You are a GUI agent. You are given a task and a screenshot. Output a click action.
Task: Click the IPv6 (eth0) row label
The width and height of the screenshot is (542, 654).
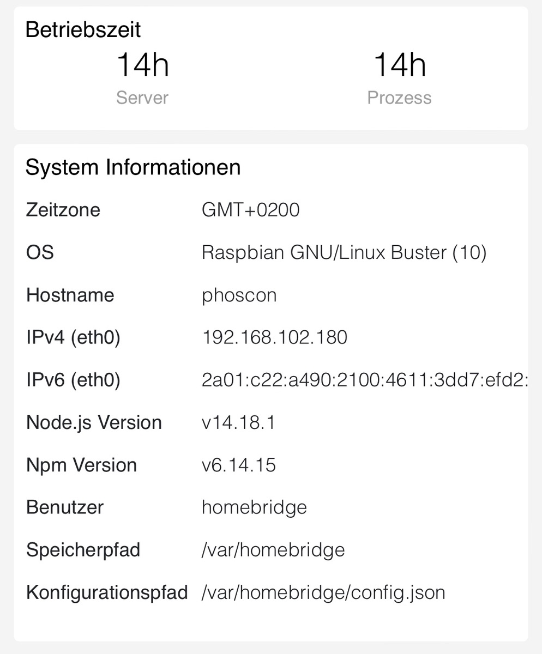(x=73, y=380)
